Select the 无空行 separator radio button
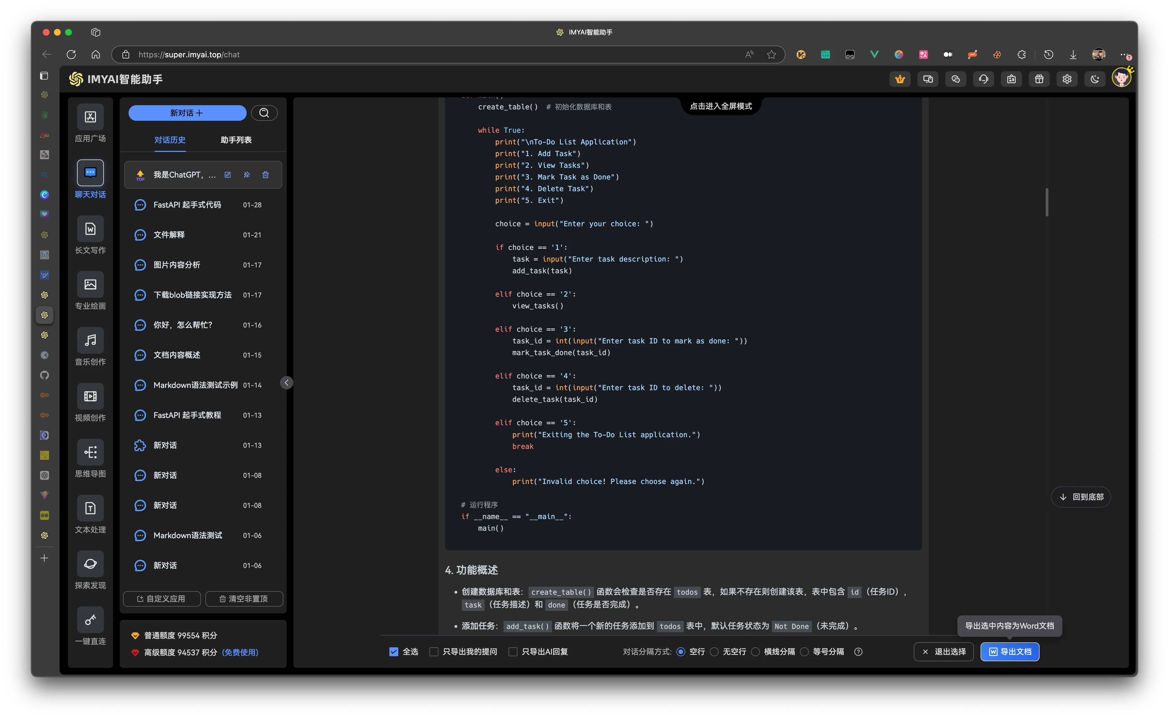 click(x=714, y=651)
